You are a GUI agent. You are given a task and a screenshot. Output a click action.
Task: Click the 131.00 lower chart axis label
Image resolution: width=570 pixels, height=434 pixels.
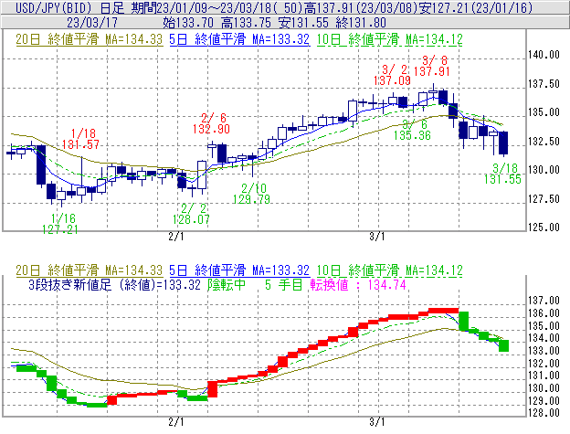[544, 376]
